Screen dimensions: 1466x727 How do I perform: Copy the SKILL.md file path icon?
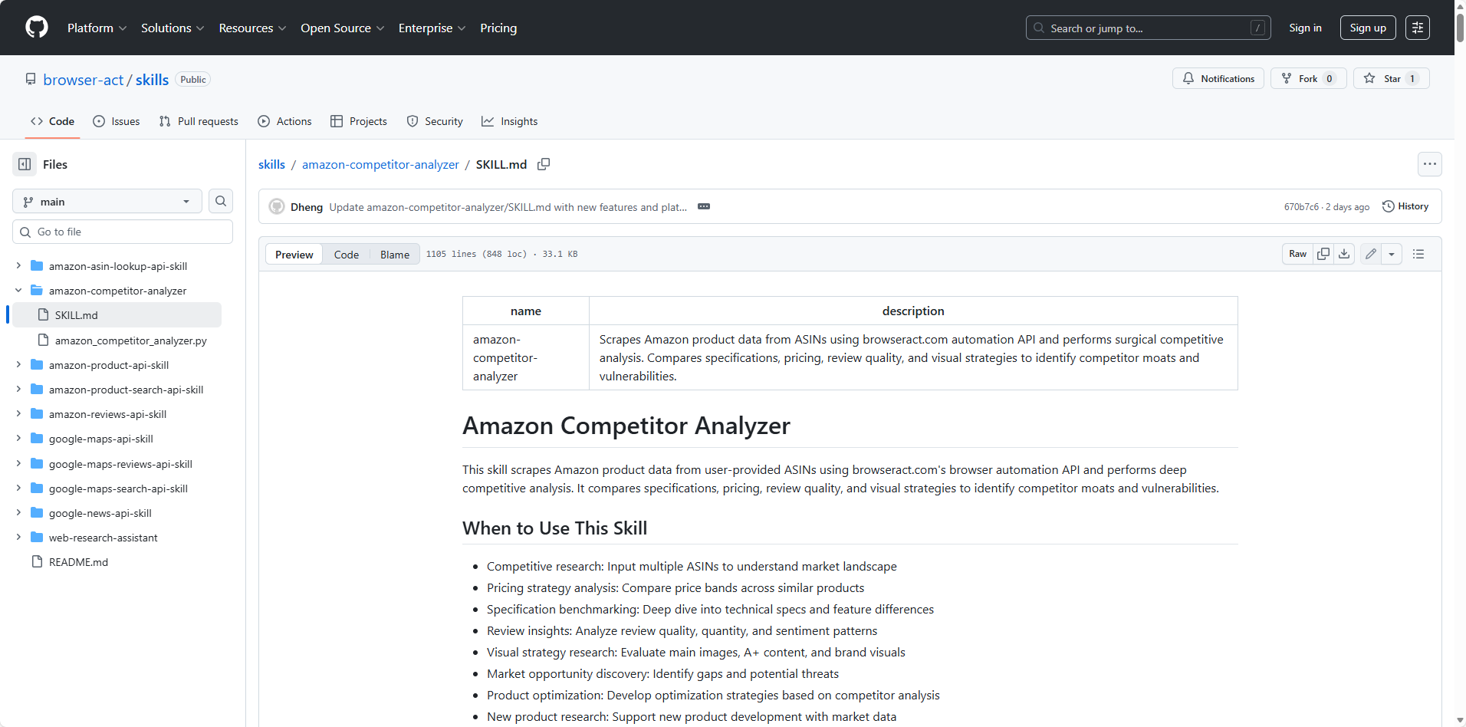click(544, 164)
